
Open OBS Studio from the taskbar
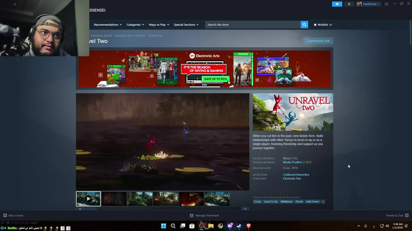point(201,226)
